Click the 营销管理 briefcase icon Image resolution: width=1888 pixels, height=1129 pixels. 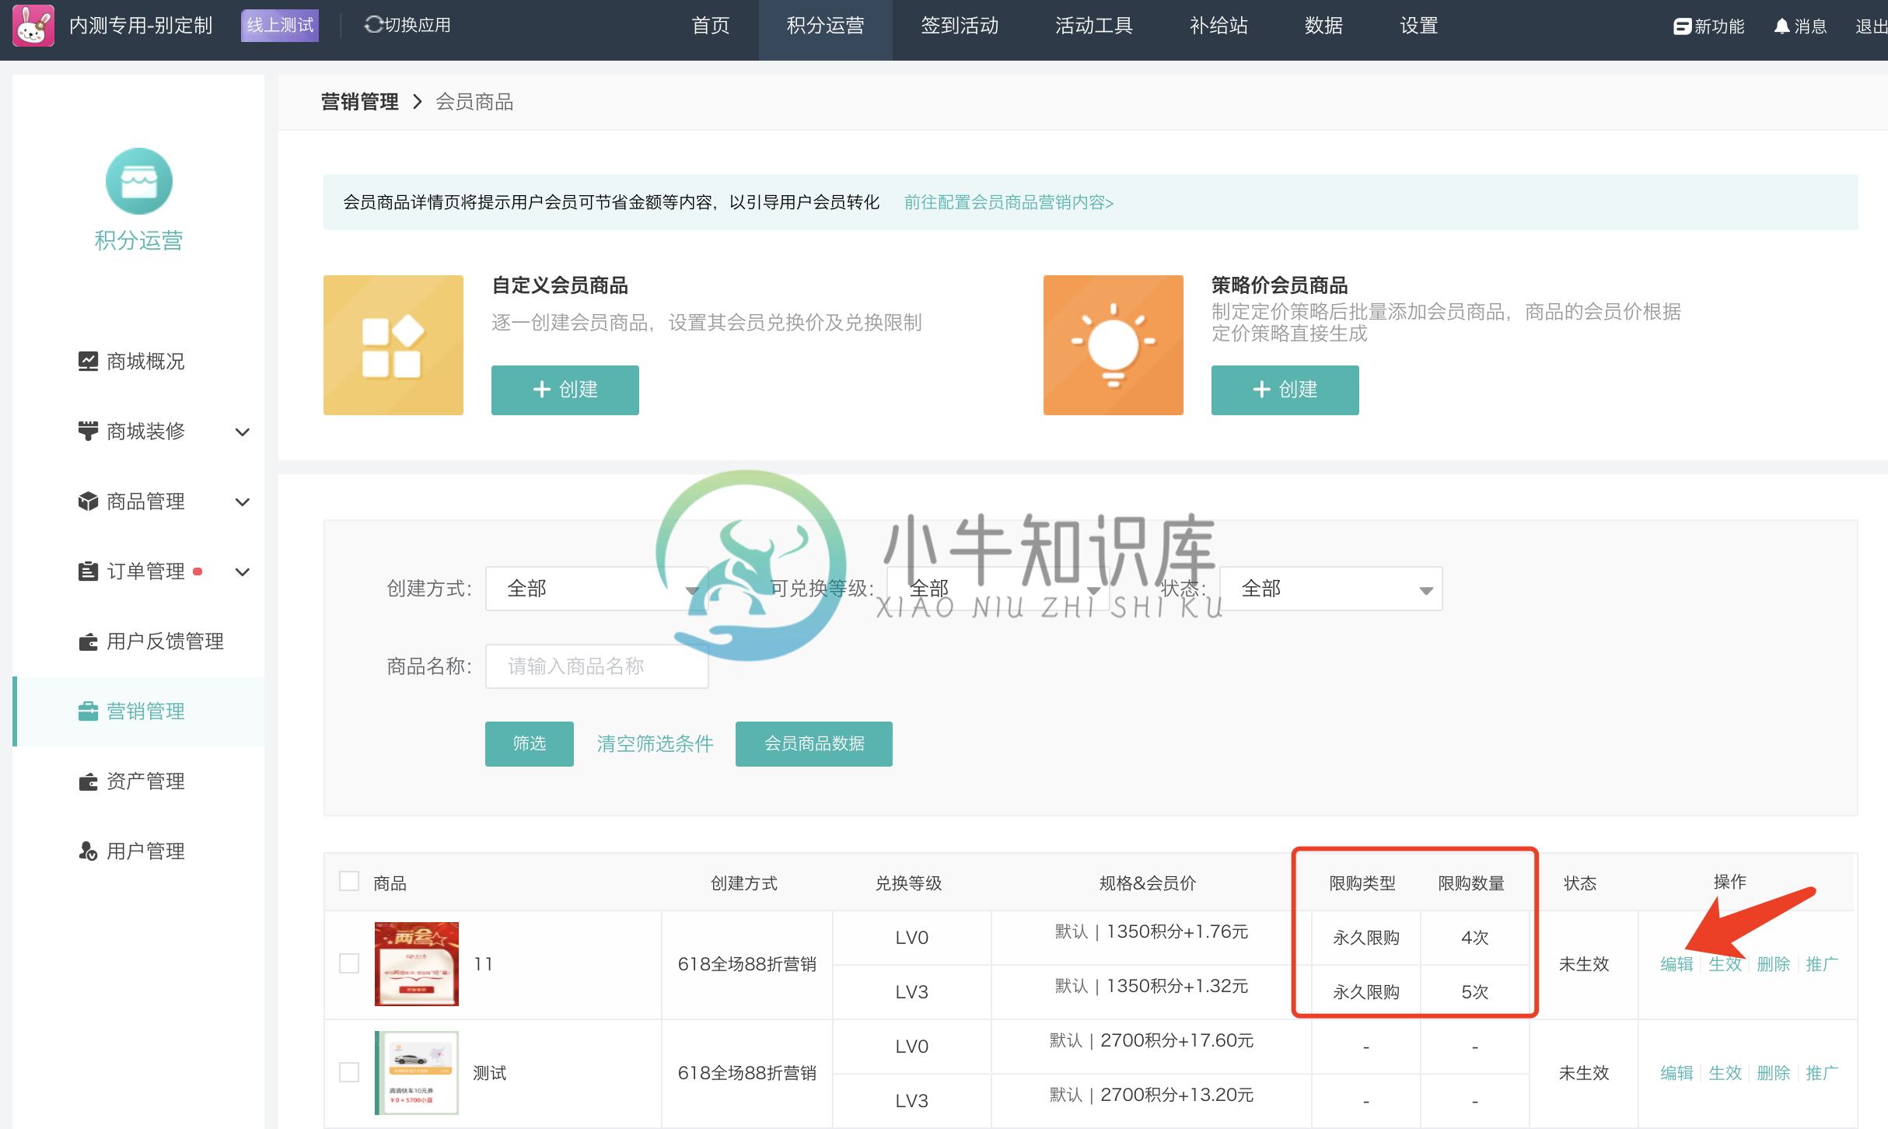coord(88,711)
